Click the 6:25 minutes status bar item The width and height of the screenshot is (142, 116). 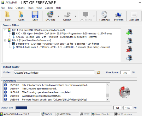(x=125, y=114)
